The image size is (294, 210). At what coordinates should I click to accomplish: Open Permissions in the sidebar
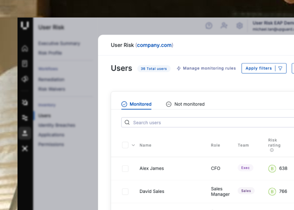tap(51, 144)
